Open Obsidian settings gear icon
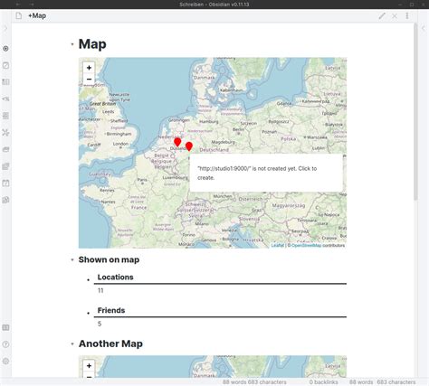 point(5,361)
